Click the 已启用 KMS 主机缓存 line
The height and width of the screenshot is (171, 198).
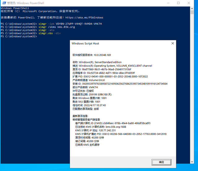pos(87,145)
